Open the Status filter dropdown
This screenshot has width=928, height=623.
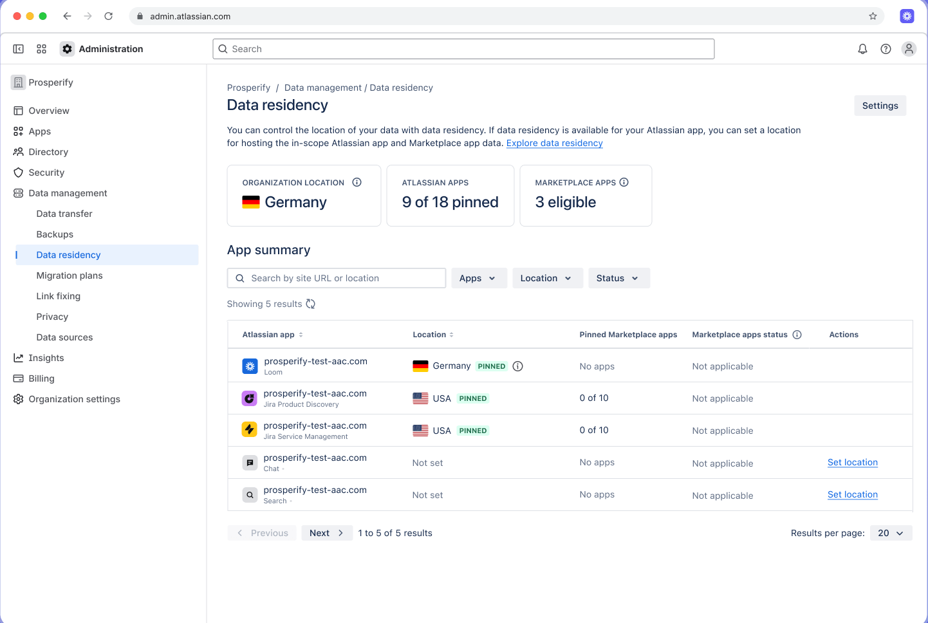tap(619, 278)
